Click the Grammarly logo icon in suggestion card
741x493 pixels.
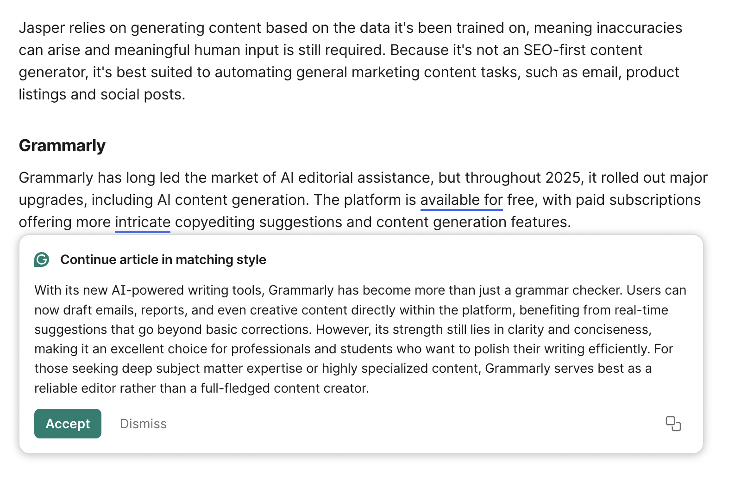tap(42, 259)
